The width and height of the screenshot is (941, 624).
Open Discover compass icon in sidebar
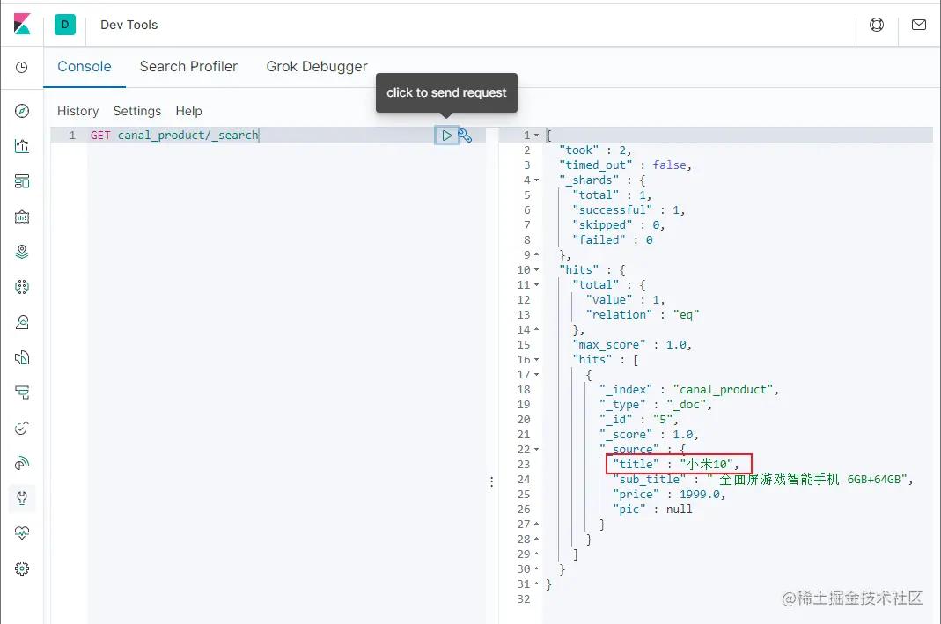point(22,111)
